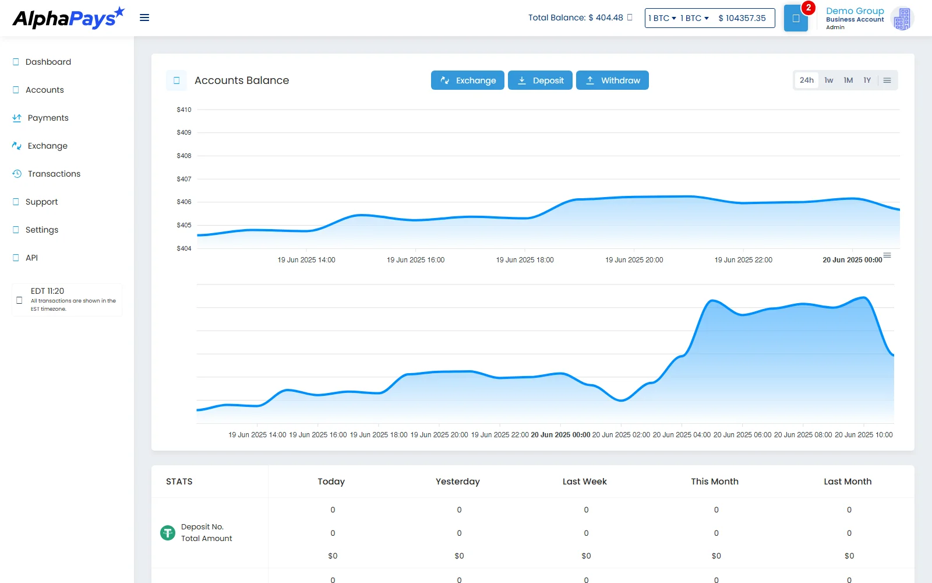Click the Support sidebar icon
The height and width of the screenshot is (583, 932).
pyautogui.click(x=16, y=202)
